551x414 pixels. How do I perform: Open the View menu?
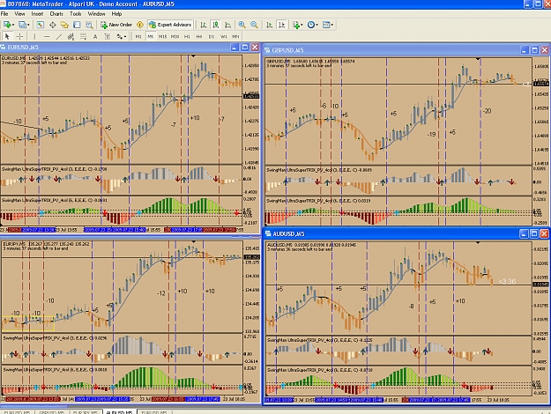pyautogui.click(x=19, y=14)
